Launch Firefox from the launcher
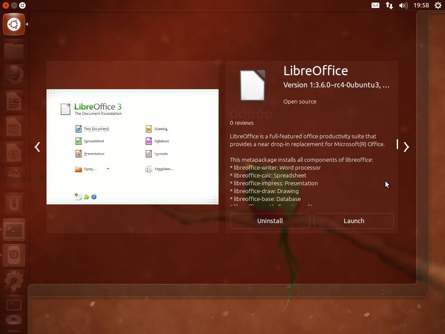The image size is (445, 334). [14, 75]
